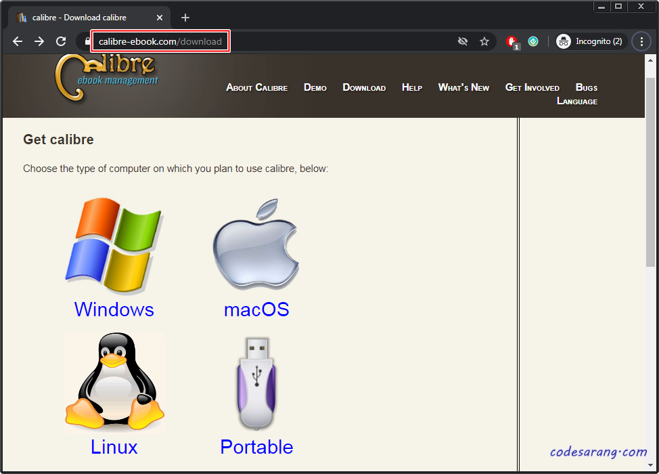Open the Get Involved menu item

click(532, 87)
